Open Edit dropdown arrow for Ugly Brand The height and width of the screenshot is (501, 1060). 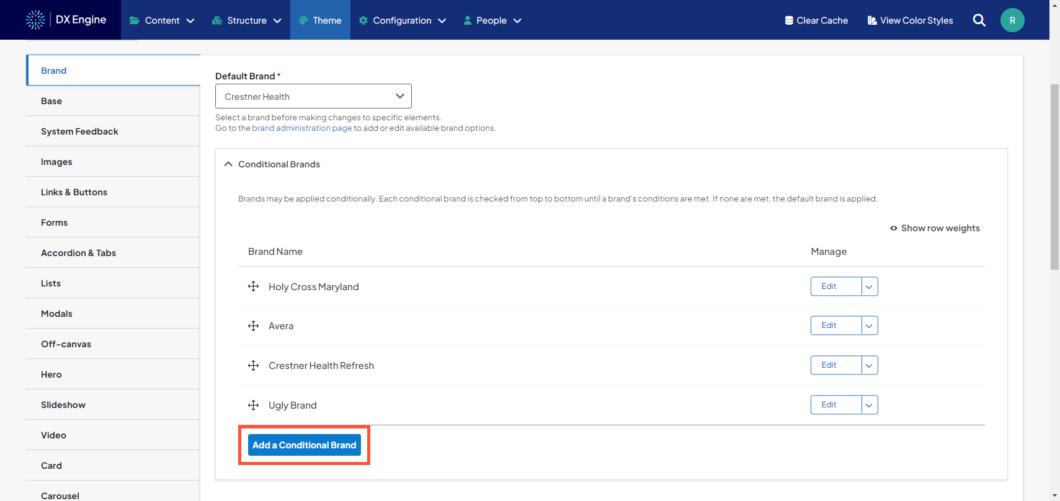869,405
